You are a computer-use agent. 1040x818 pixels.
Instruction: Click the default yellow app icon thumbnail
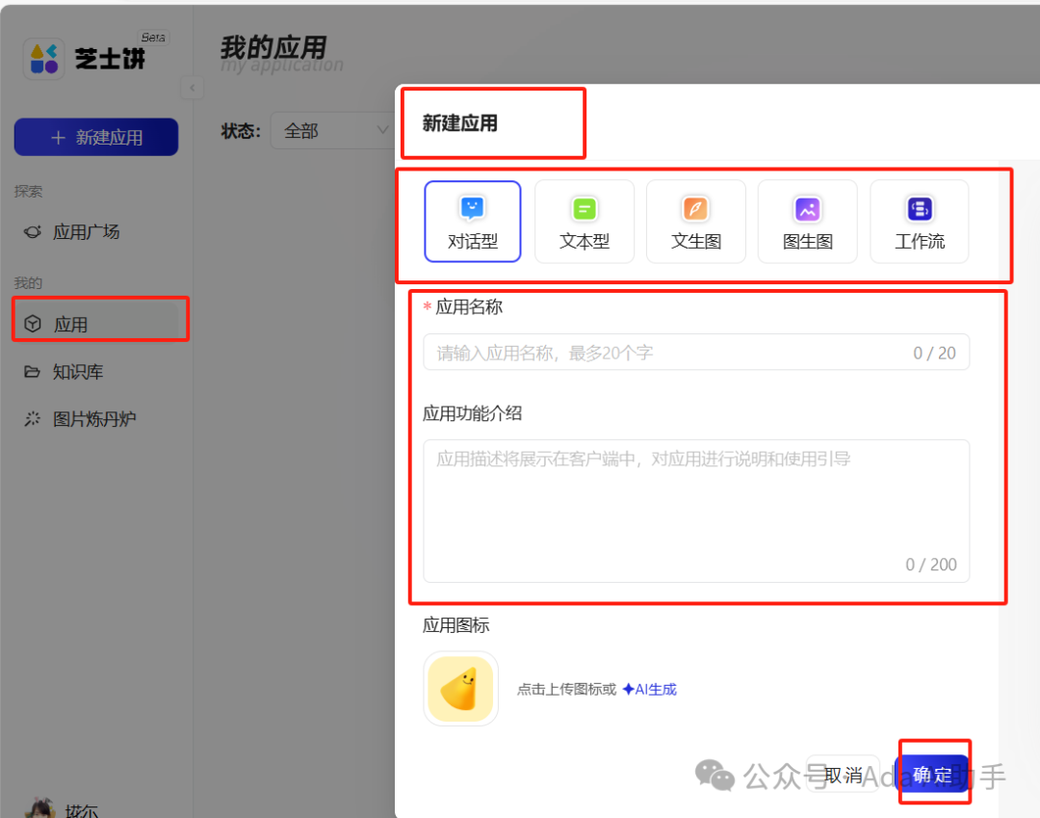(460, 688)
